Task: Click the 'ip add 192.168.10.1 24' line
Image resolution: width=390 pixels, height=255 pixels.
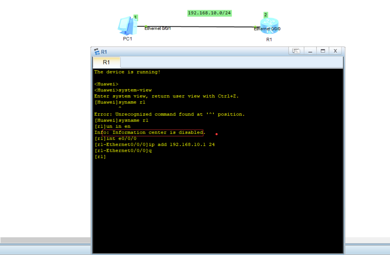Action: 154,144
